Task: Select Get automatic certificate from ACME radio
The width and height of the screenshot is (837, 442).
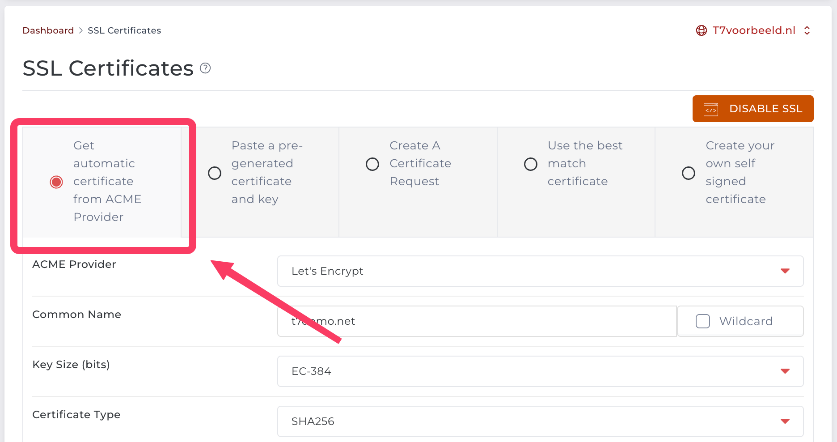Action: point(56,182)
